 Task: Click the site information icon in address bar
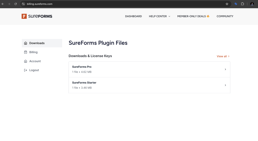pyautogui.click(x=23, y=4)
